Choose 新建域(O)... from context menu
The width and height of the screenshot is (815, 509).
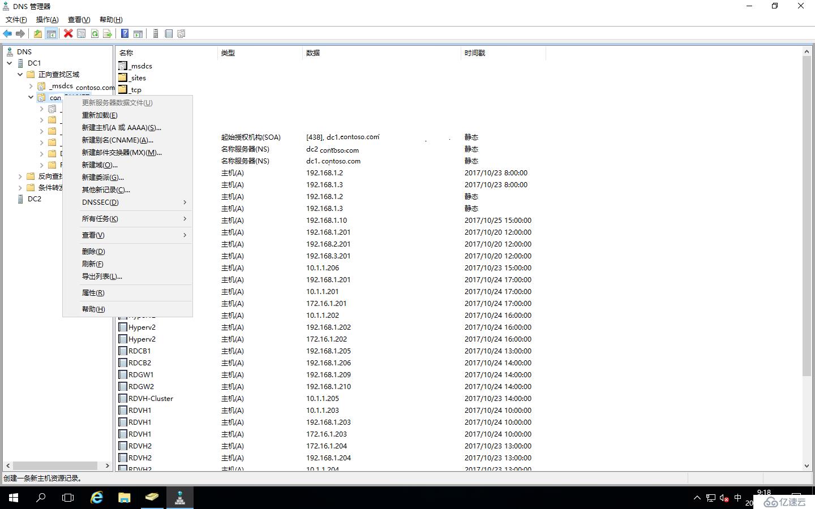[127, 165]
